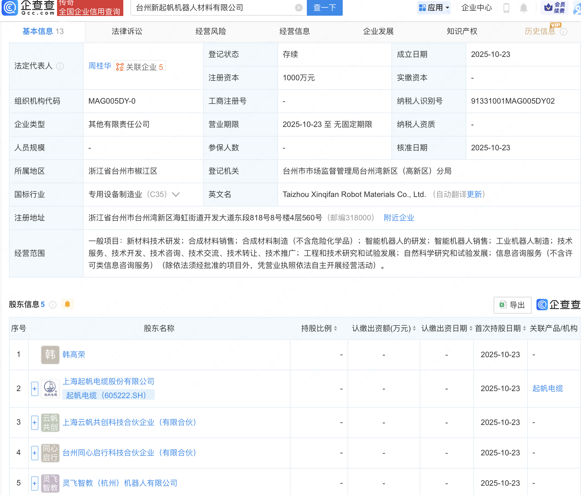Open legal representative 周桂华 link
This screenshot has height=495, width=581.
(100, 66)
